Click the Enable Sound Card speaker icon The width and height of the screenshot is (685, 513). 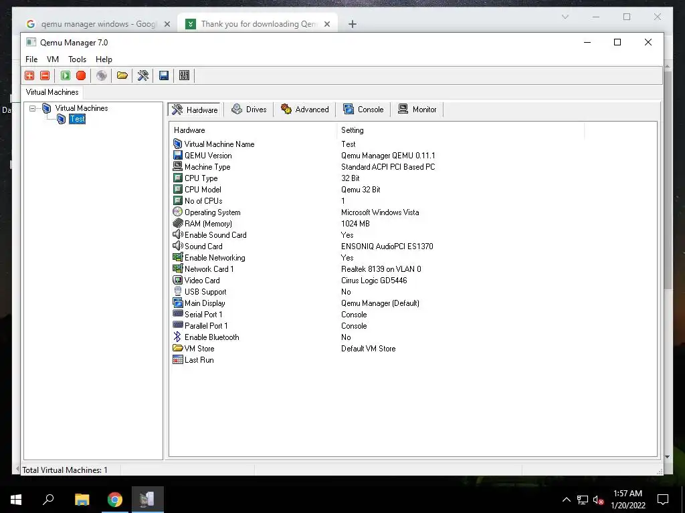click(177, 234)
